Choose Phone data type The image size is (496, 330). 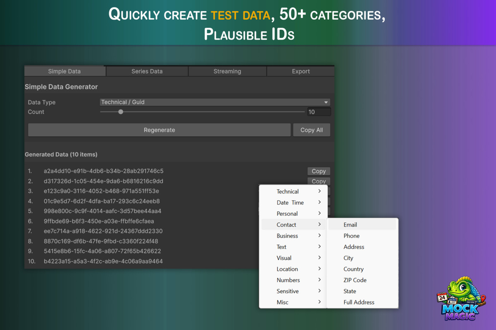[362, 236]
